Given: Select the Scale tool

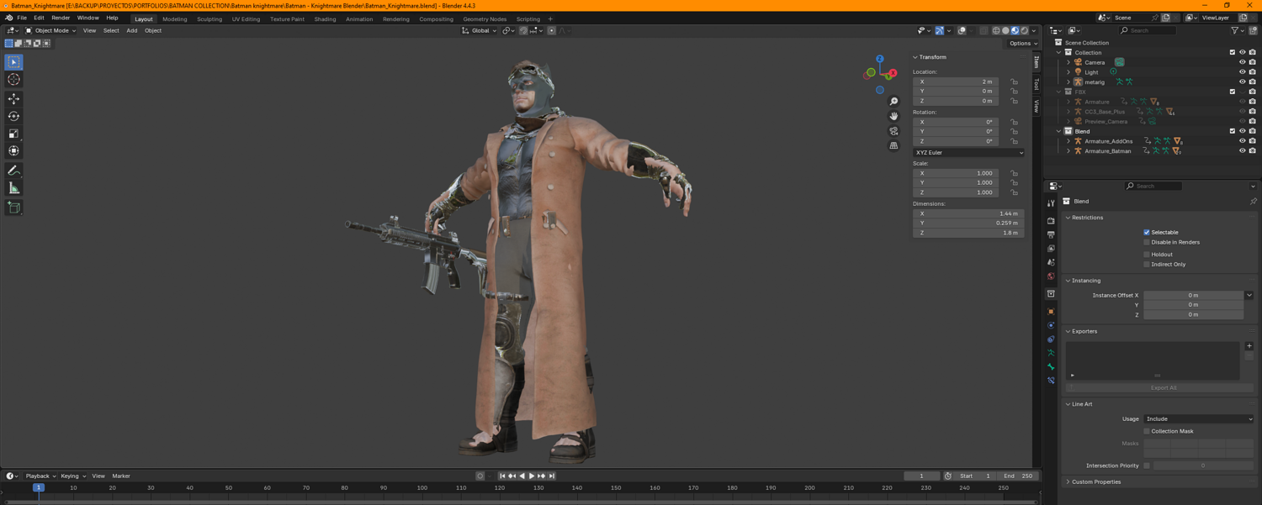Looking at the screenshot, I should pyautogui.click(x=13, y=134).
